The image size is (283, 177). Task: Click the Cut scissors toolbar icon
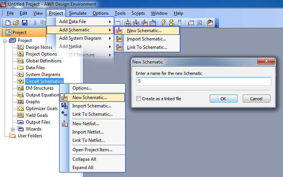click(x=35, y=23)
